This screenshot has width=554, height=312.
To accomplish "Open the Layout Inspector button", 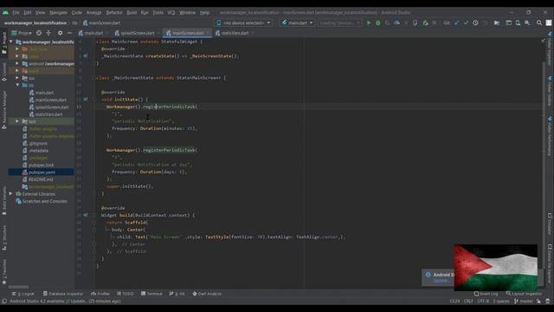I will (524, 294).
